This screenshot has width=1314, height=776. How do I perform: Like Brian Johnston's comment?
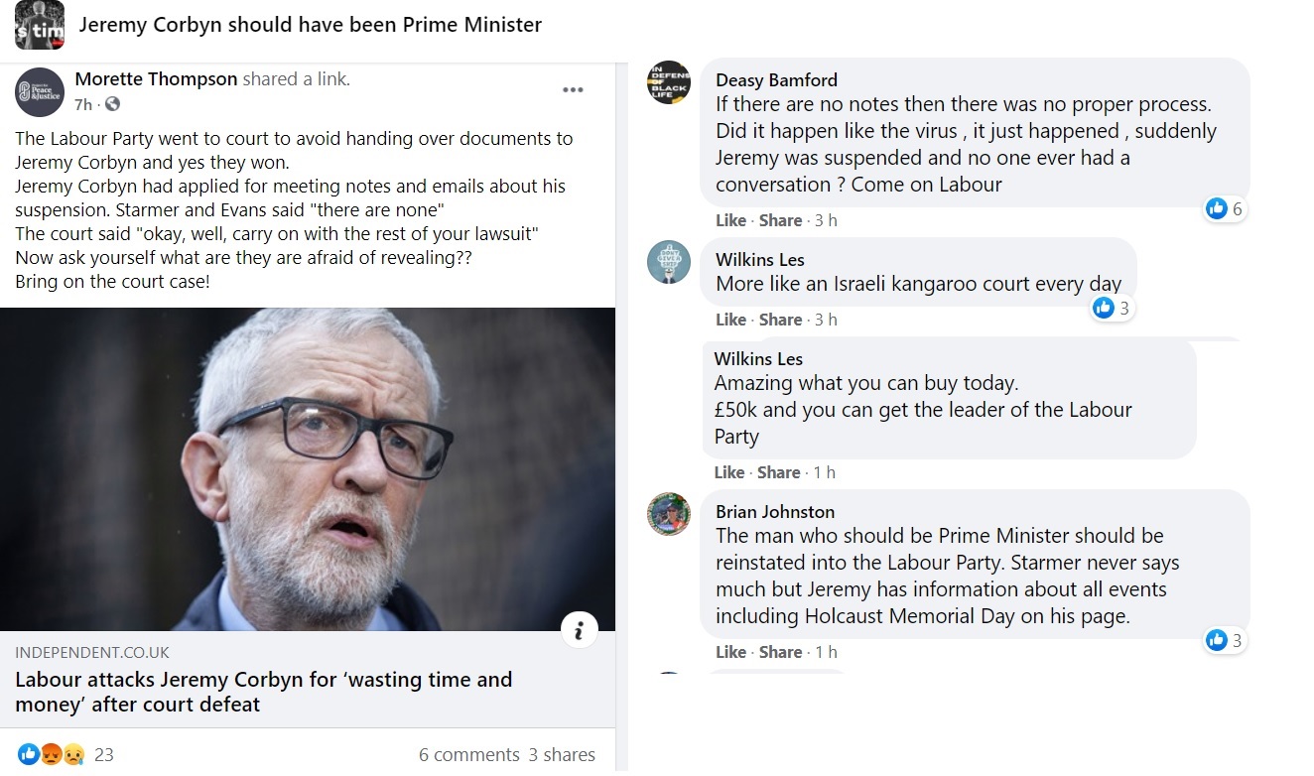pyautogui.click(x=730, y=652)
